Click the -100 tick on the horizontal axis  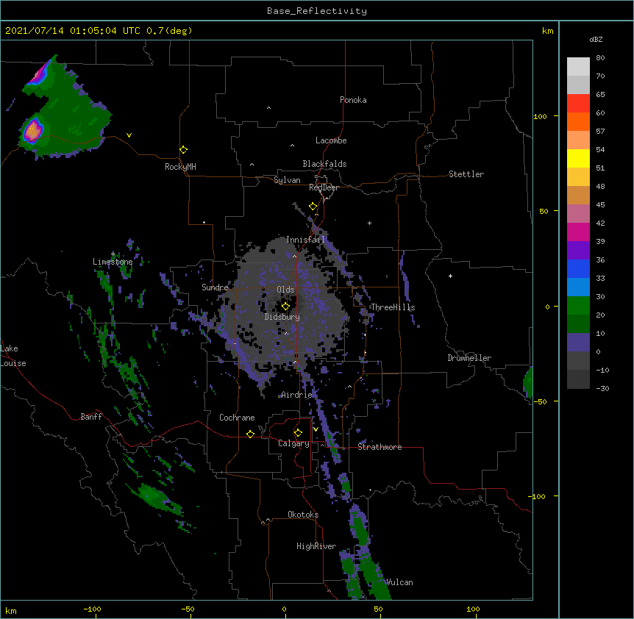[x=92, y=609]
